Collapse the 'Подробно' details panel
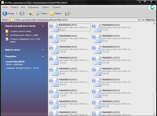This screenshot has width=157, height=116. pyautogui.click(x=43, y=56)
